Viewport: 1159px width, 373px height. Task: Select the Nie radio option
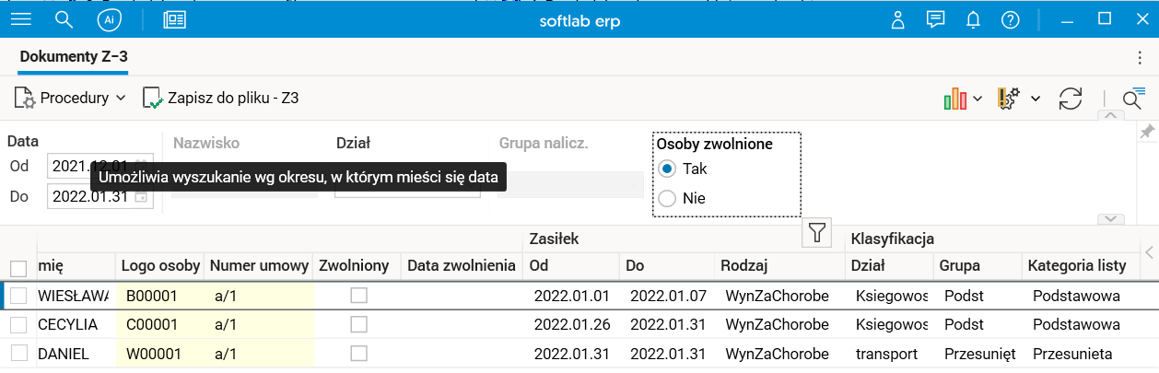668,198
